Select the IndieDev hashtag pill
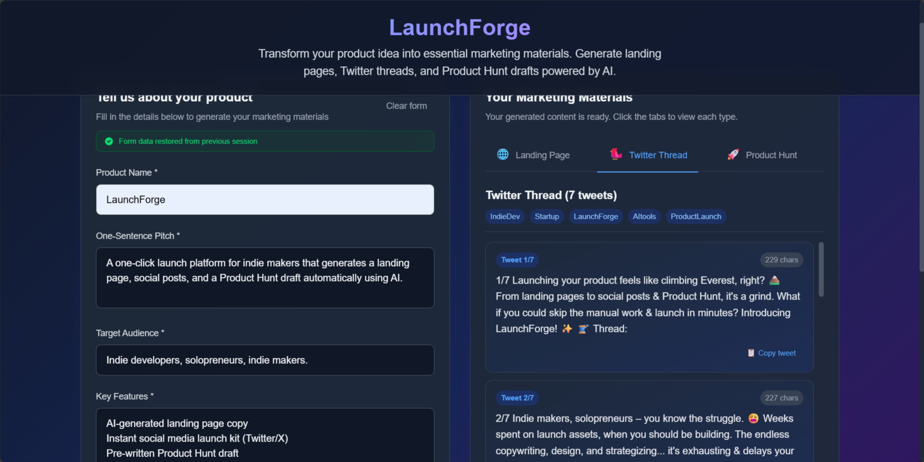Image resolution: width=924 pixels, height=462 pixels. coord(504,216)
